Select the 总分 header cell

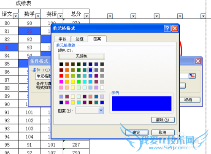[76, 14]
